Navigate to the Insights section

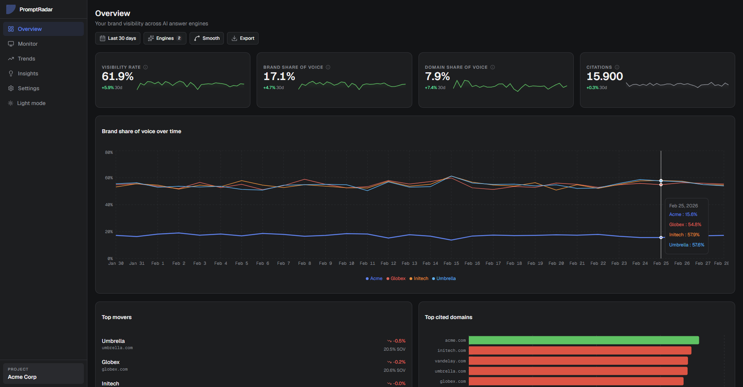point(28,73)
